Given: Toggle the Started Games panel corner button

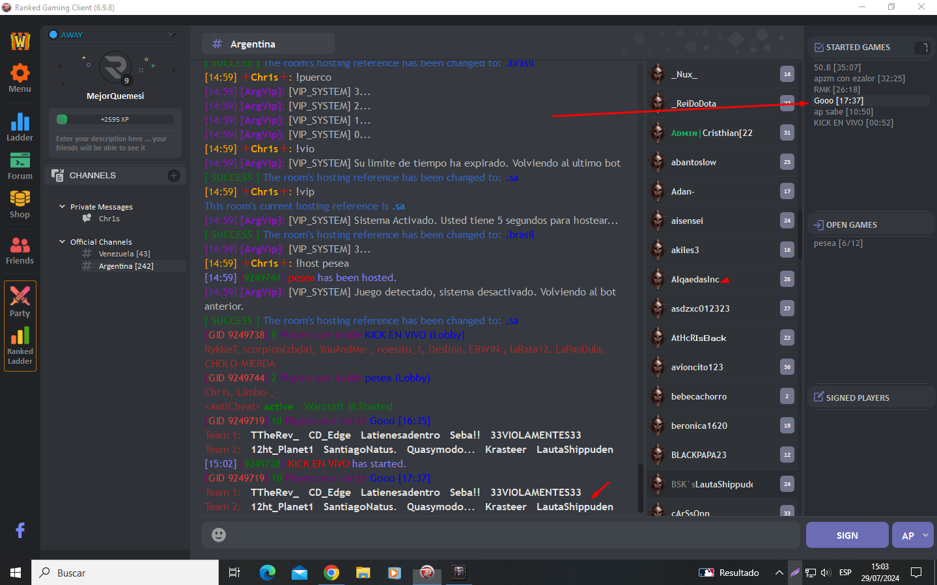Looking at the screenshot, I should point(923,48).
